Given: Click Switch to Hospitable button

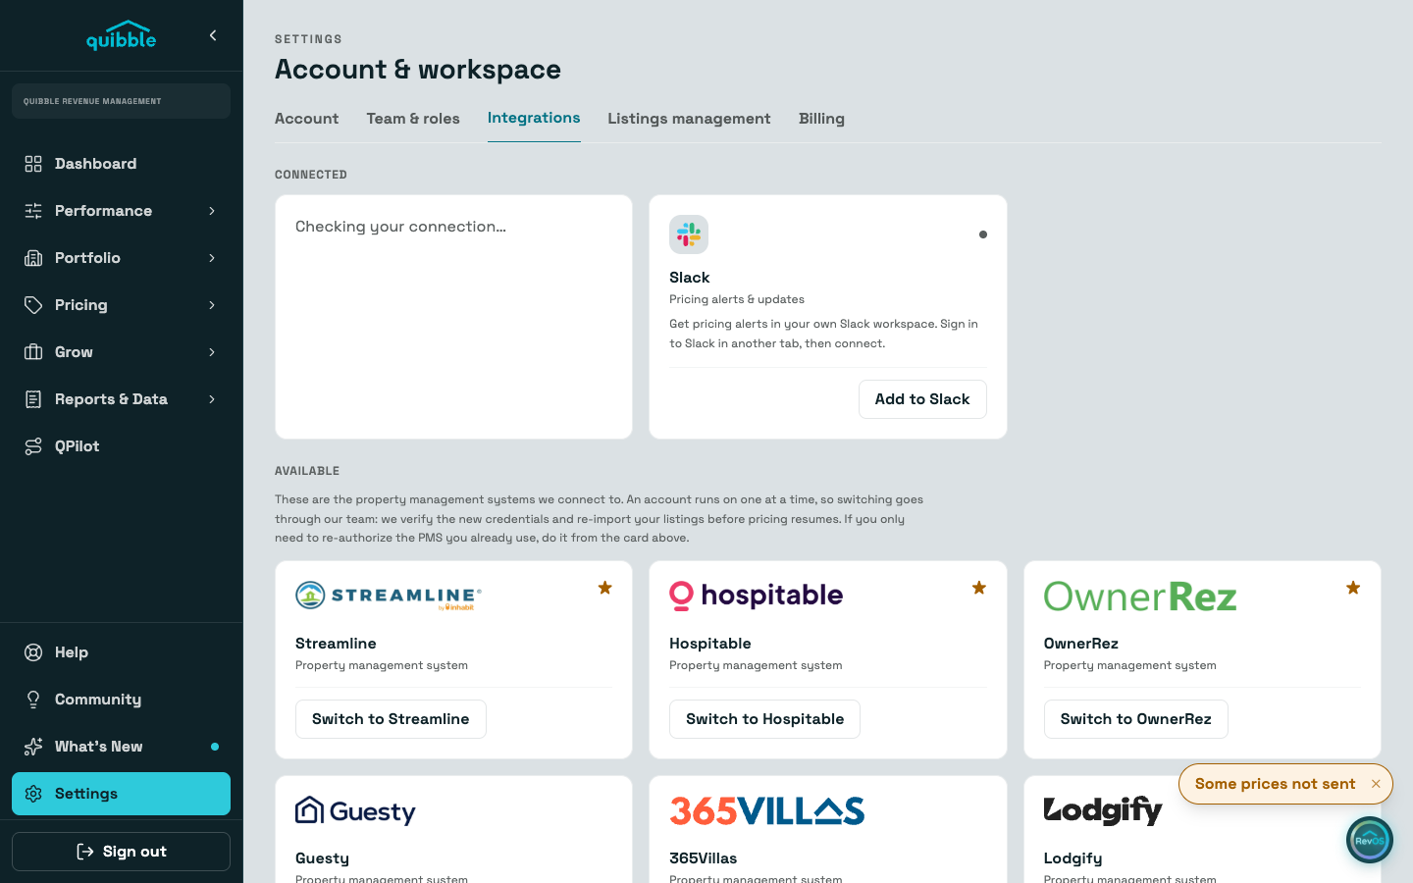Looking at the screenshot, I should pos(764,719).
